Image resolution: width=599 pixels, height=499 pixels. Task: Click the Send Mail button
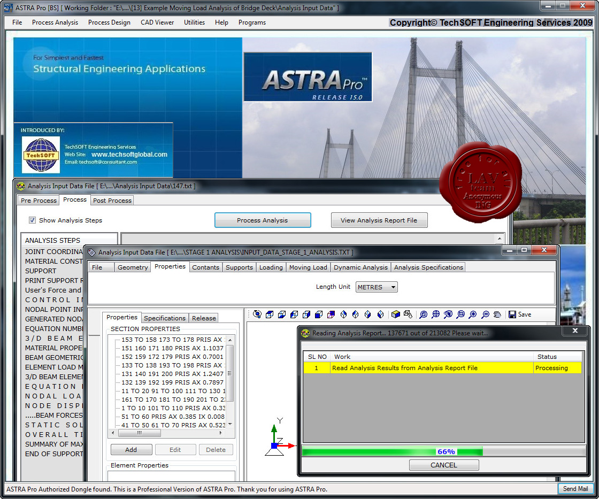point(575,489)
